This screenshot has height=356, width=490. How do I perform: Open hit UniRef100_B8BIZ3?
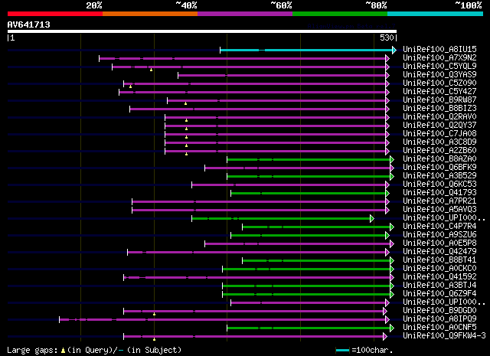(439, 108)
